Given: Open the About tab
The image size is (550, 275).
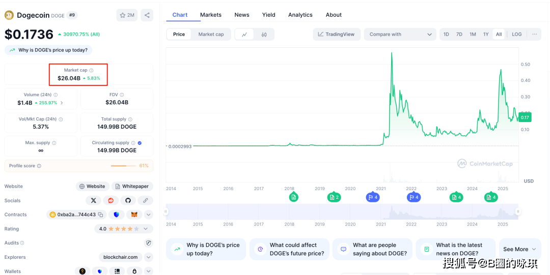Looking at the screenshot, I should point(334,15).
